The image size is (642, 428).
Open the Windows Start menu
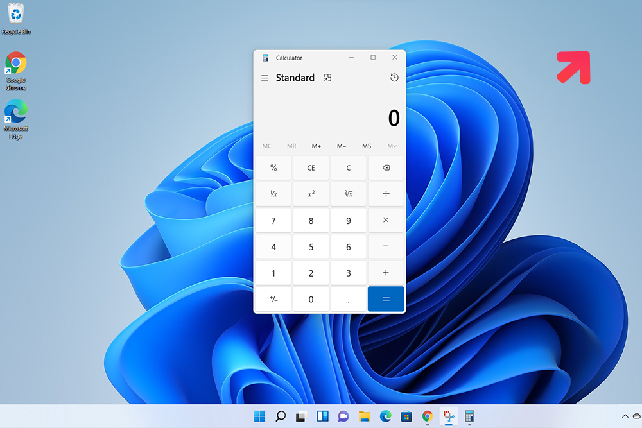point(259,416)
